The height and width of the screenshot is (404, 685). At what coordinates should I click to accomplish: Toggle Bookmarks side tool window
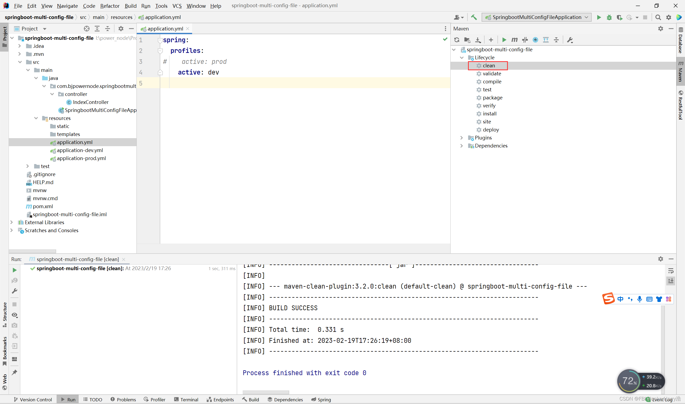click(x=5, y=351)
